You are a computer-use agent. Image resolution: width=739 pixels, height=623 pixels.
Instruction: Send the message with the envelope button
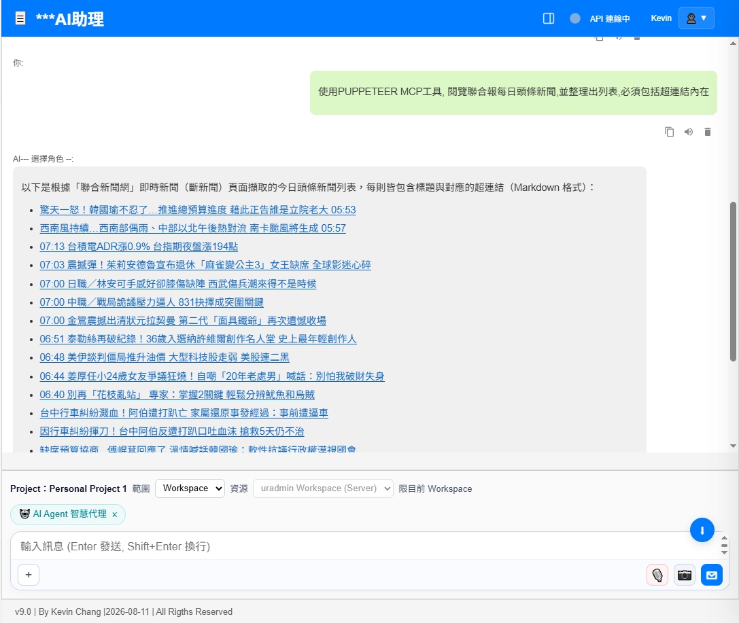(x=711, y=575)
